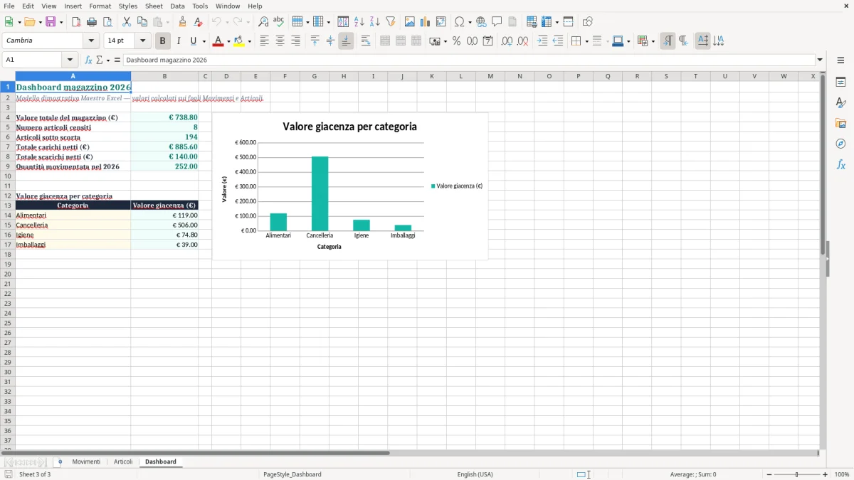Open the underline style dropdown arrow
This screenshot has height=480, width=854.
point(204,41)
